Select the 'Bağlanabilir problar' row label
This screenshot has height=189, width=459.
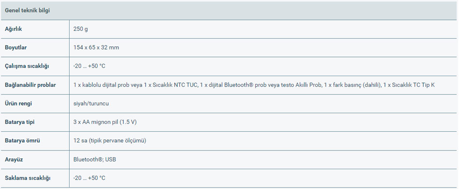tap(30, 85)
